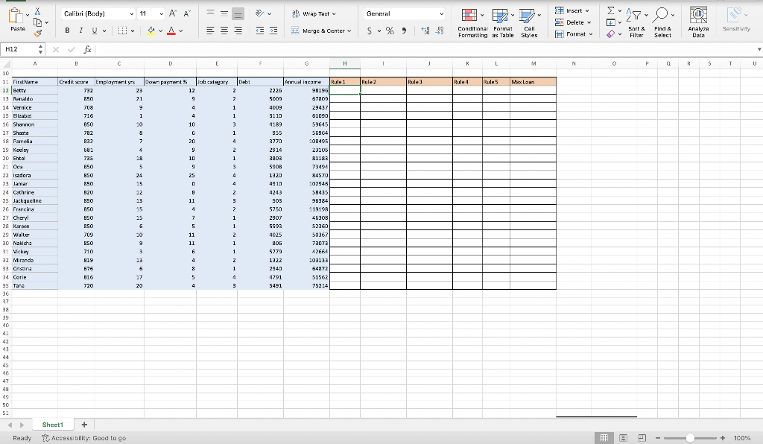Click the Insert Function fx icon

[88, 49]
